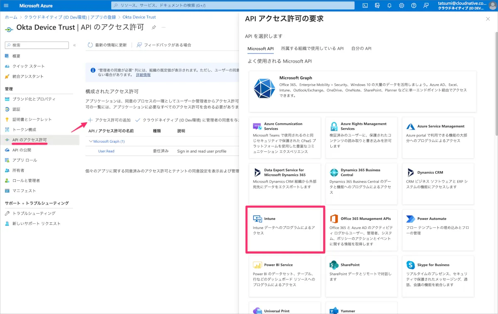Open portal settings gear
This screenshot has width=498, height=314.
pyautogui.click(x=401, y=5)
